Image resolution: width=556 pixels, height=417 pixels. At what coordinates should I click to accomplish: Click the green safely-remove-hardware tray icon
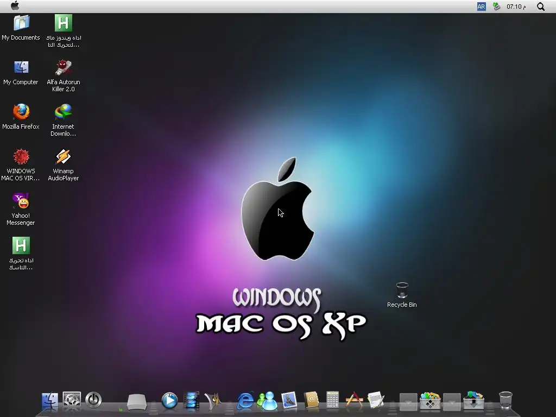click(496, 7)
